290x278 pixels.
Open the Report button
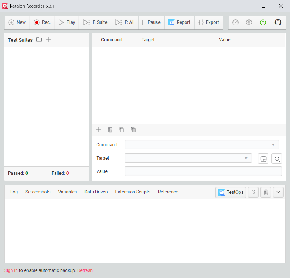click(x=179, y=22)
